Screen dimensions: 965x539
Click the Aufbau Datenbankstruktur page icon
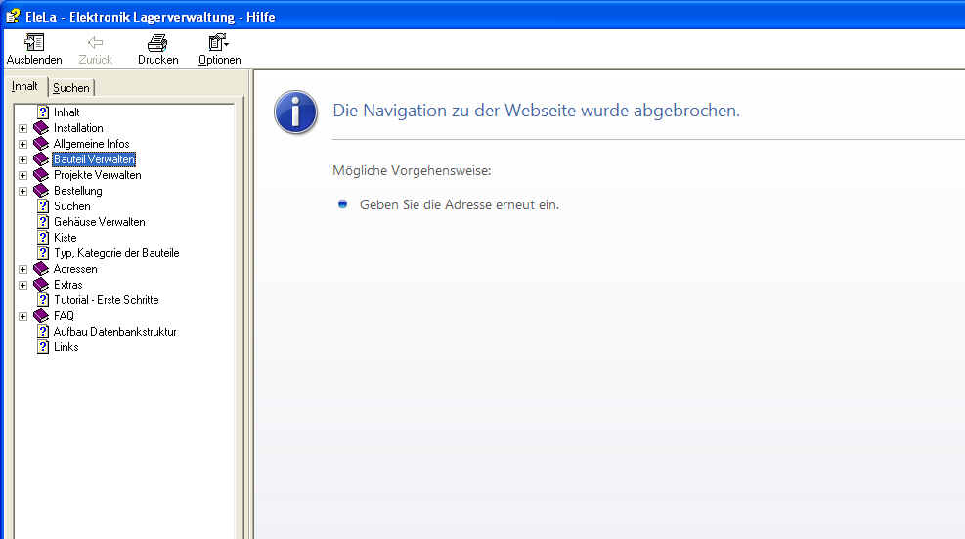click(42, 332)
